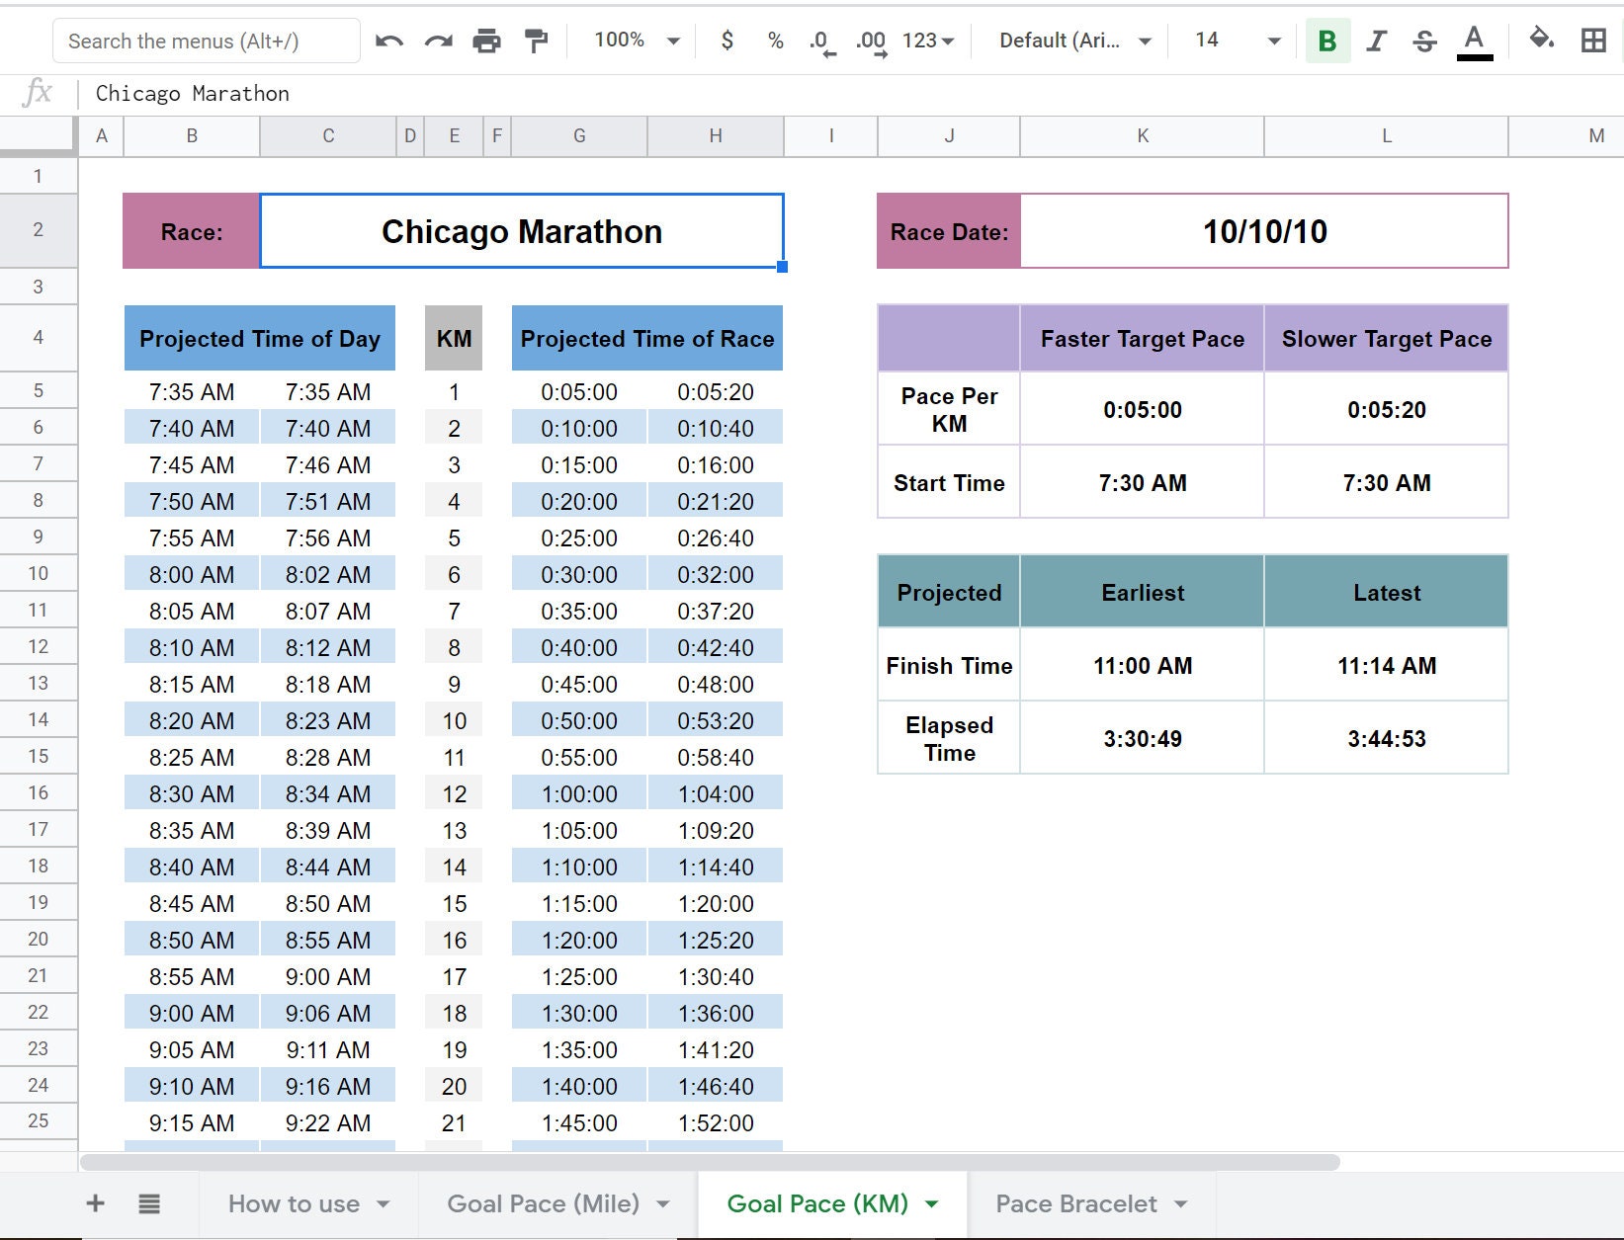
Task: Select the KM value 21 cell
Action: 454,1122
